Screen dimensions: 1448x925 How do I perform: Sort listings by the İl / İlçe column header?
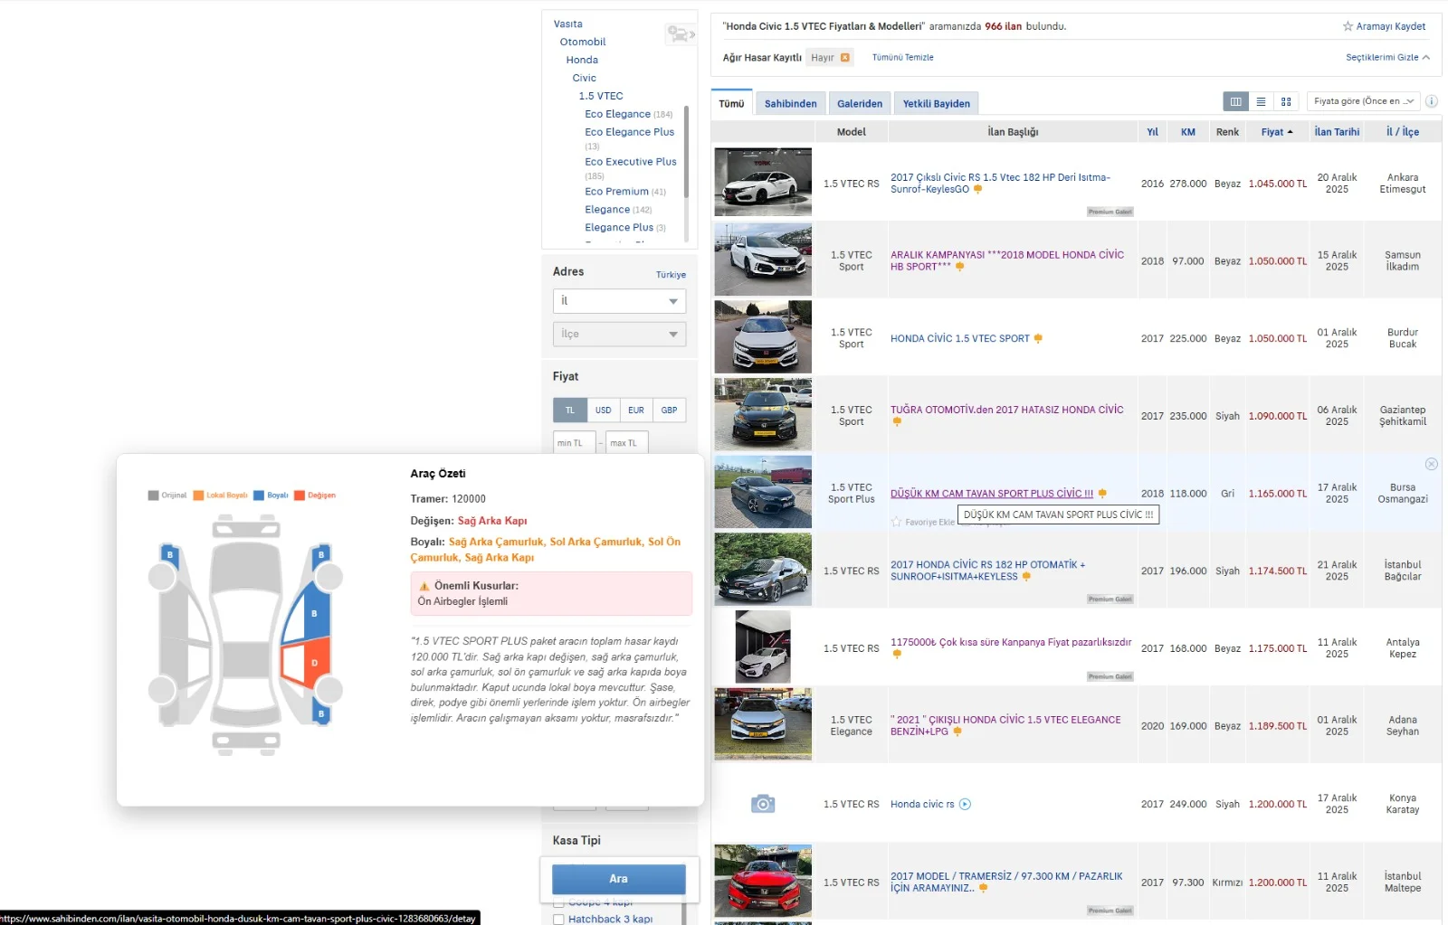click(1403, 132)
